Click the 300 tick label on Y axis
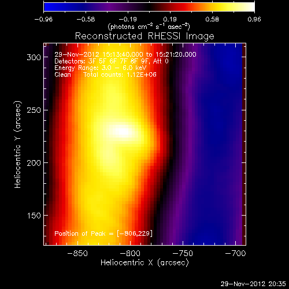 click(34, 57)
